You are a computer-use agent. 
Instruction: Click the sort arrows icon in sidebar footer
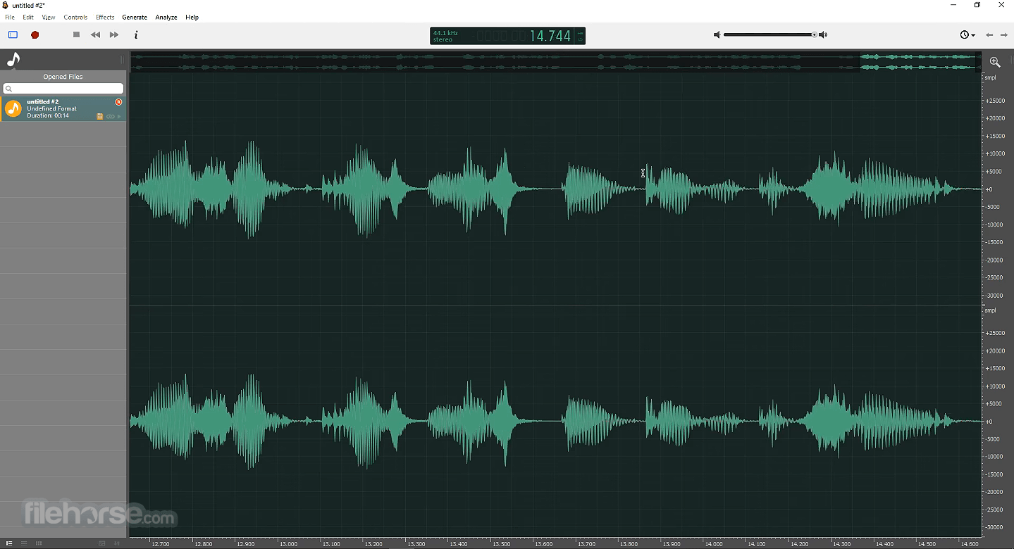117,543
